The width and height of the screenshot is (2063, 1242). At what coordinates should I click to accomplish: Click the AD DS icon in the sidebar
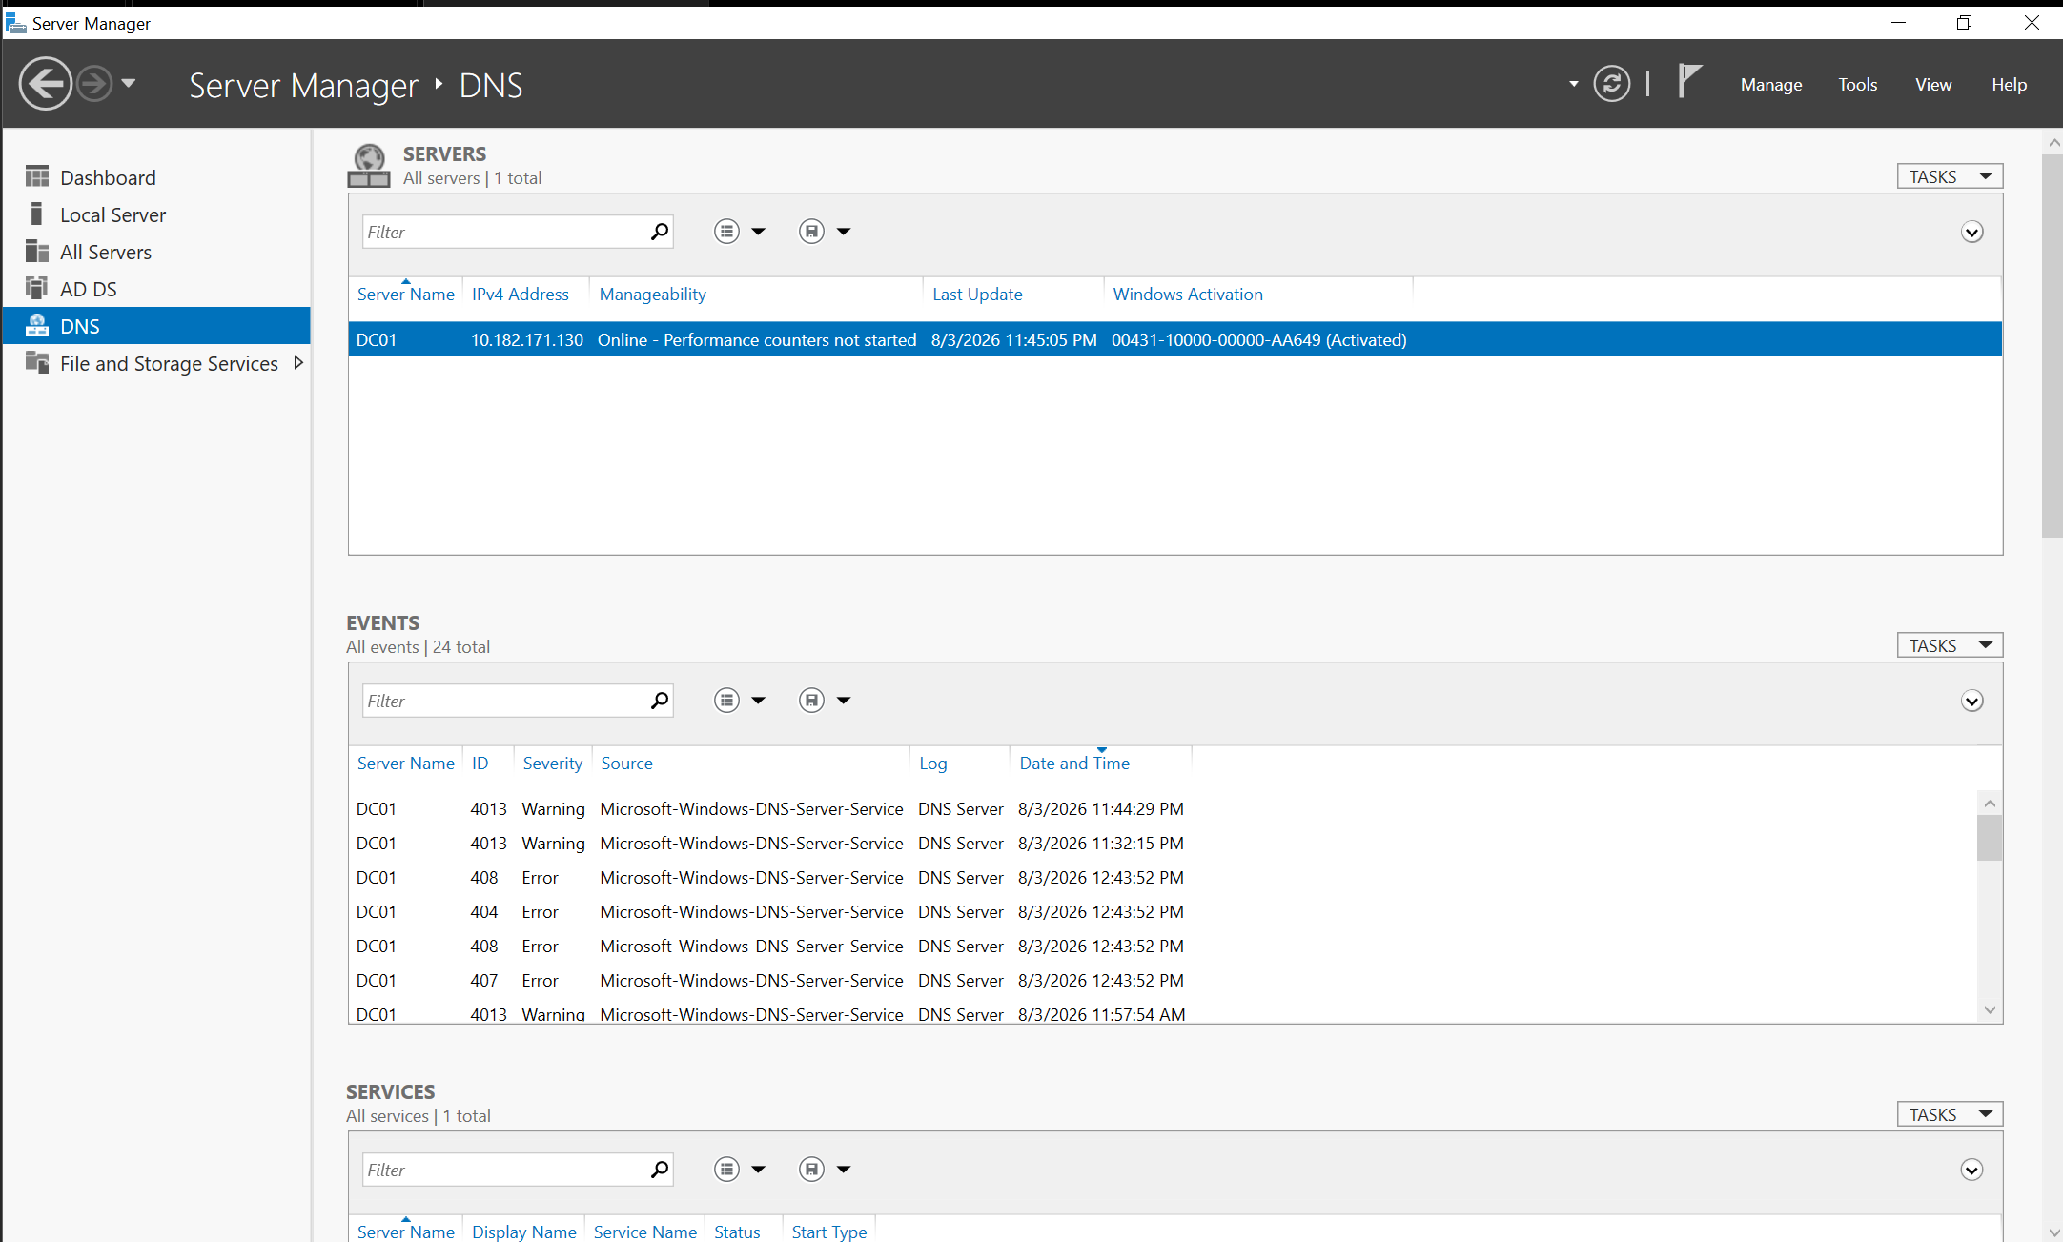37,288
